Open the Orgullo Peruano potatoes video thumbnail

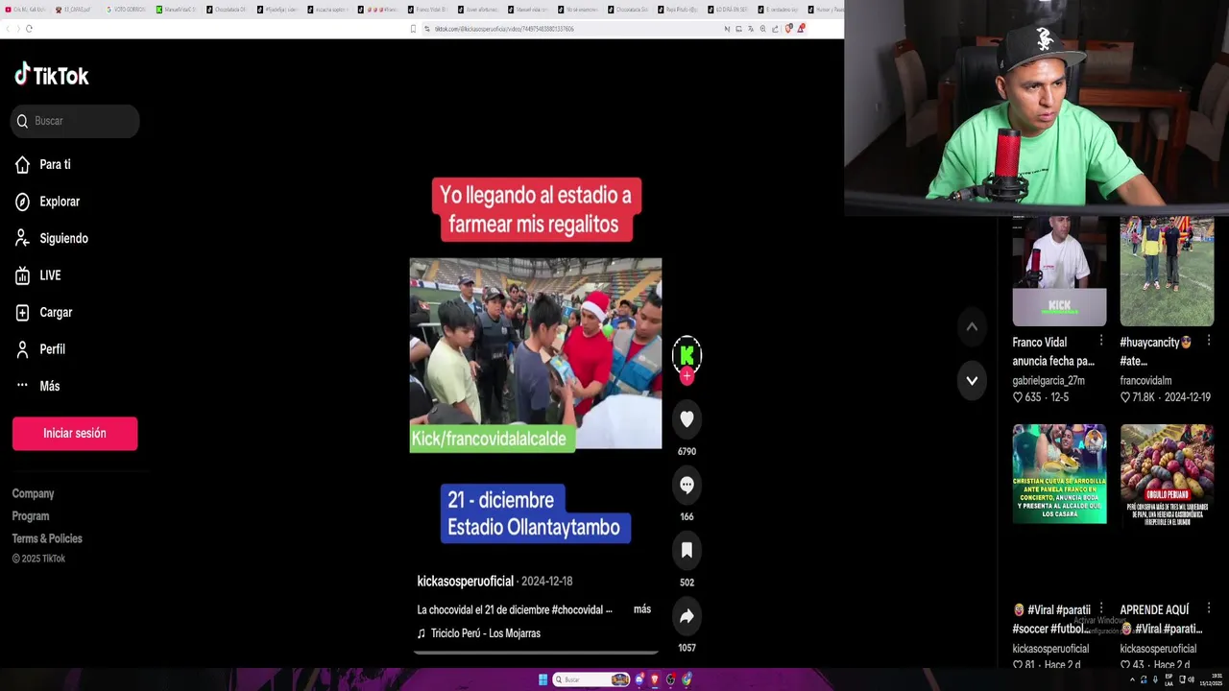coord(1167,474)
